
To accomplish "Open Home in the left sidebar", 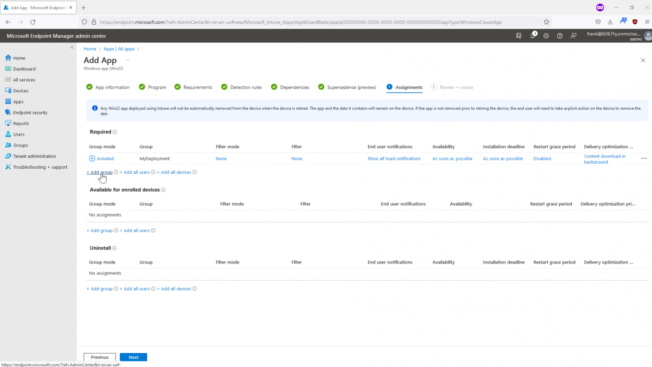I will tap(15, 58).
